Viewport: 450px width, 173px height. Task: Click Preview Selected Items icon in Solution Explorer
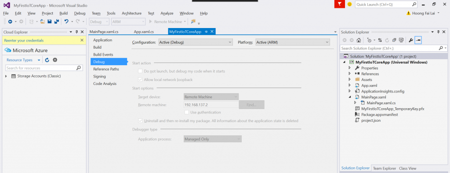(418, 40)
